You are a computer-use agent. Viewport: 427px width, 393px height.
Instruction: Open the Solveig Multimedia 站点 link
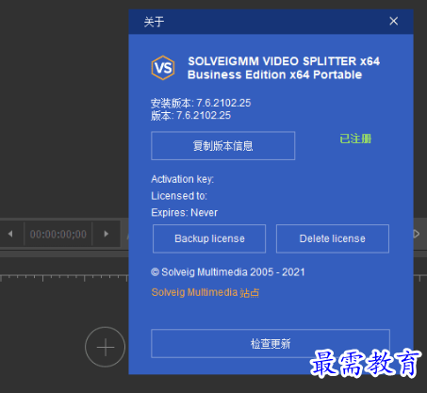[205, 292]
